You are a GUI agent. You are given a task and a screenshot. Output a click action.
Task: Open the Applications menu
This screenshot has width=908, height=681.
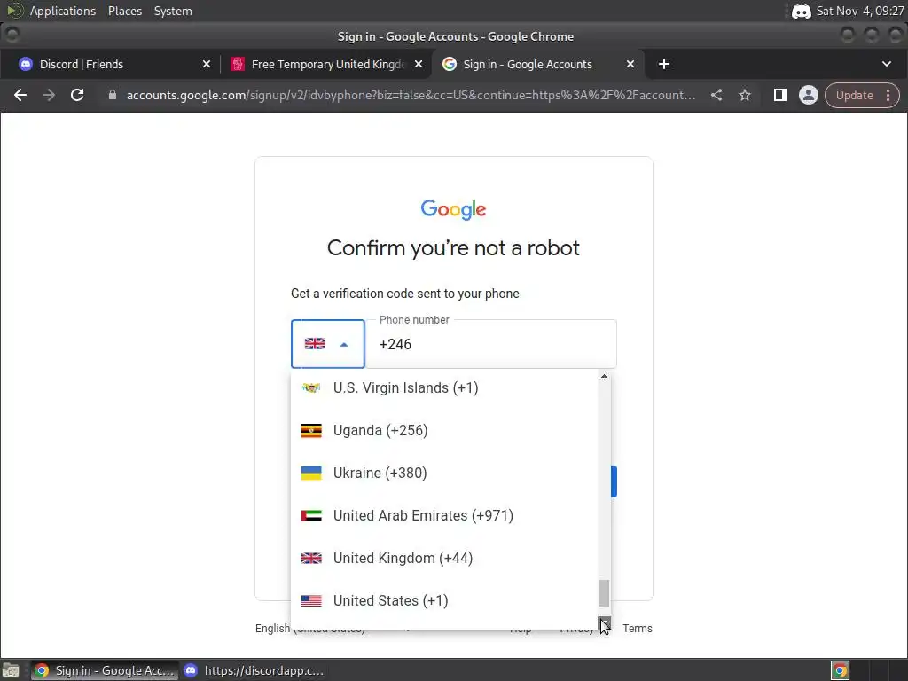[x=63, y=11]
